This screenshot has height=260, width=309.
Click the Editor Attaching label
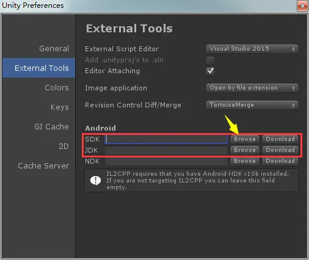(112, 71)
